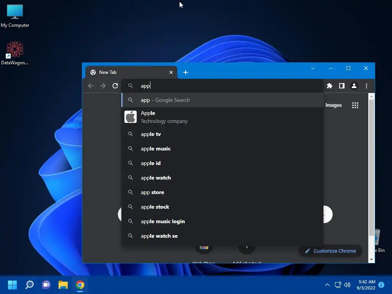Open Chrome three-dot menu
392x294 pixels.
pos(366,86)
